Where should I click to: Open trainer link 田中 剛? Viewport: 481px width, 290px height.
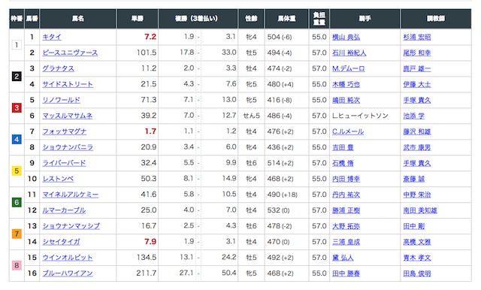coord(414,226)
